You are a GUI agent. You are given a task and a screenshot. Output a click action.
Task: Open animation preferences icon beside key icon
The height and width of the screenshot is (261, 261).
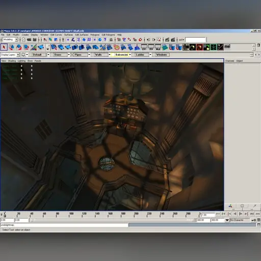[258, 220]
